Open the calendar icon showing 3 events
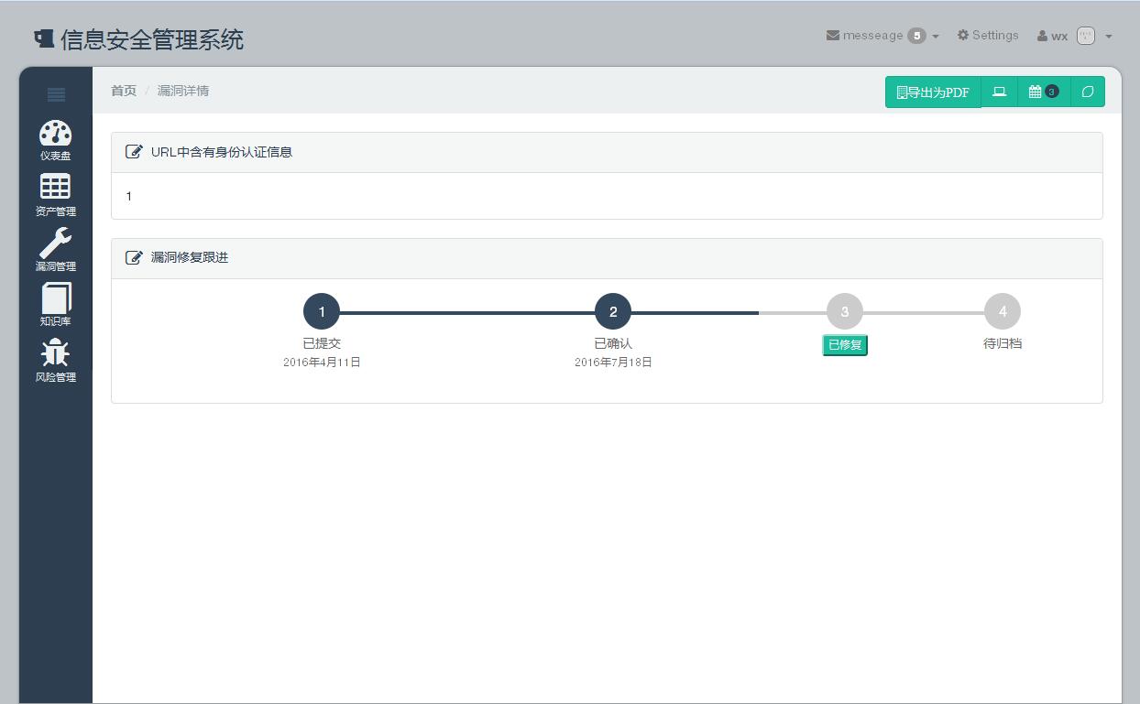 1043,92
